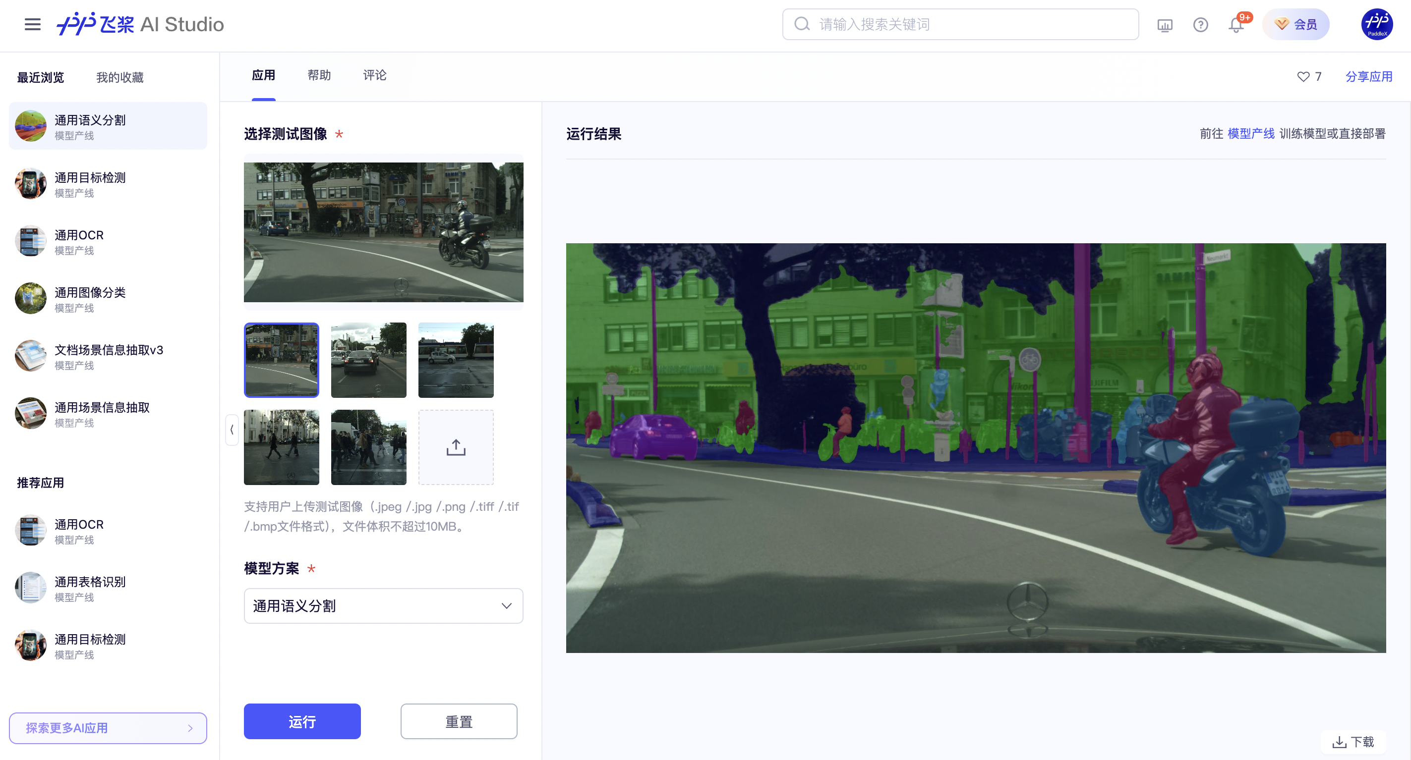This screenshot has width=1411, height=760.
Task: Click the upload image icon box
Action: [456, 447]
